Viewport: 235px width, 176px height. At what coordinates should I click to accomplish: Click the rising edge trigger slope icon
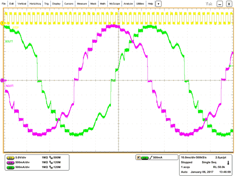151,158
